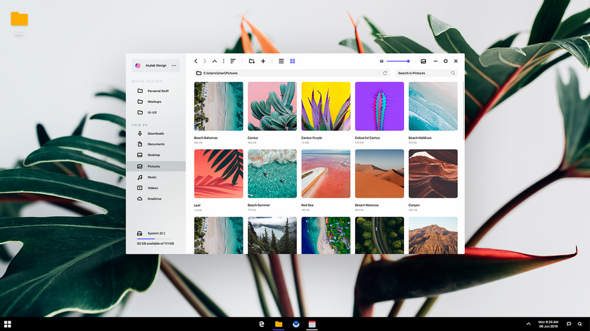Select Canyon thumbnail

pyautogui.click(x=433, y=174)
